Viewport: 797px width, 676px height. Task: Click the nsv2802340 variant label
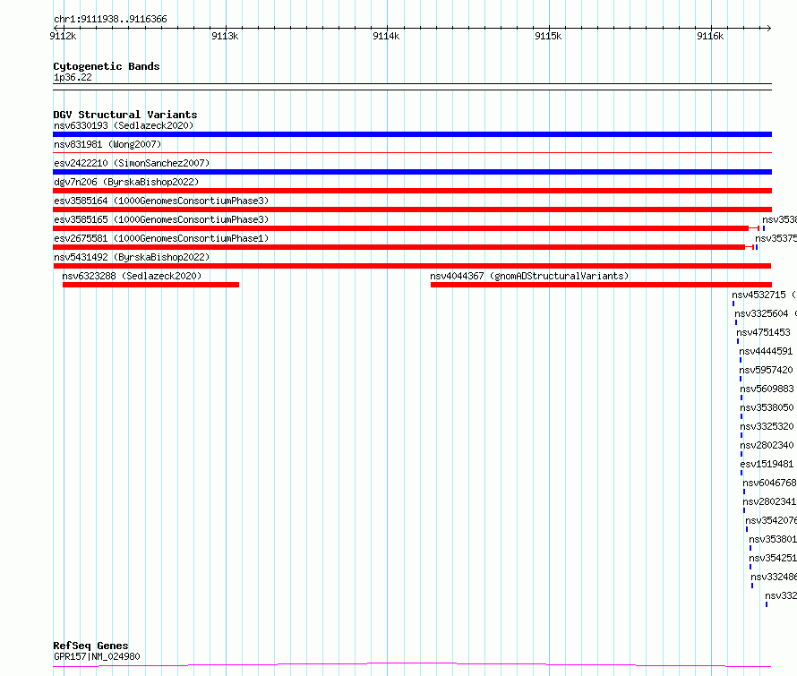coord(767,445)
